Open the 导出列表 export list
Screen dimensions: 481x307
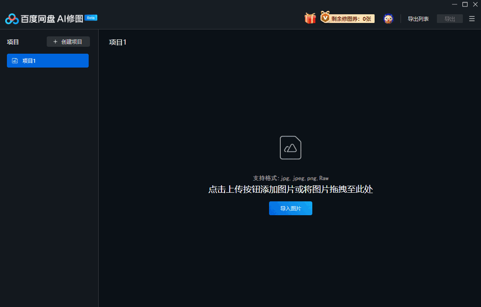[x=418, y=19]
